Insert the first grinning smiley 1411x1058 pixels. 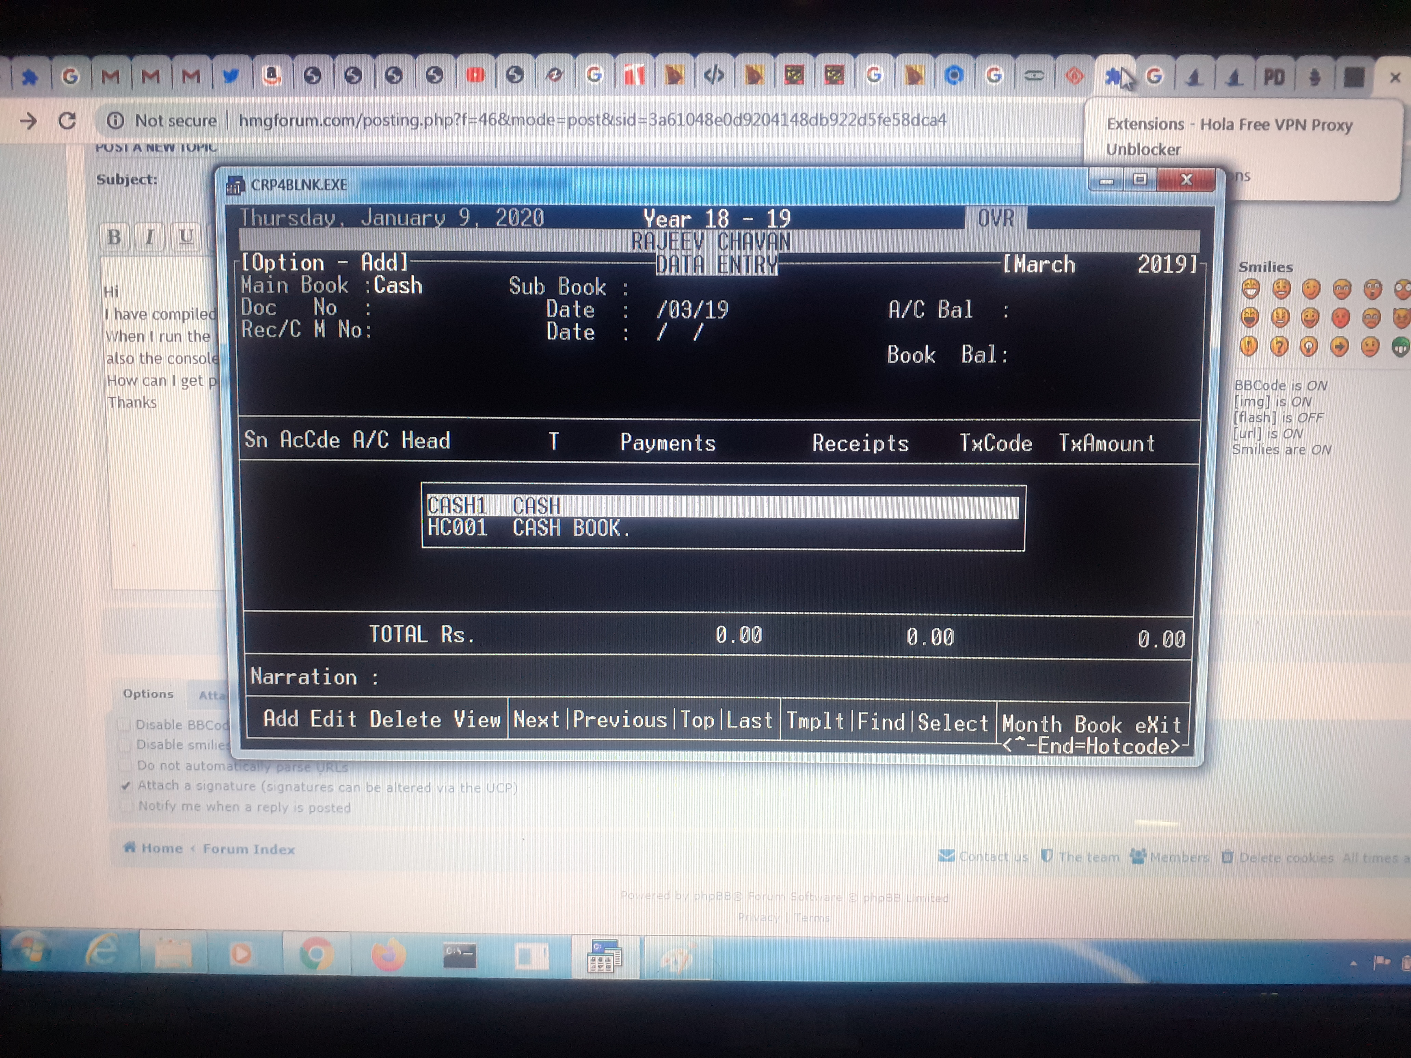coord(1250,289)
